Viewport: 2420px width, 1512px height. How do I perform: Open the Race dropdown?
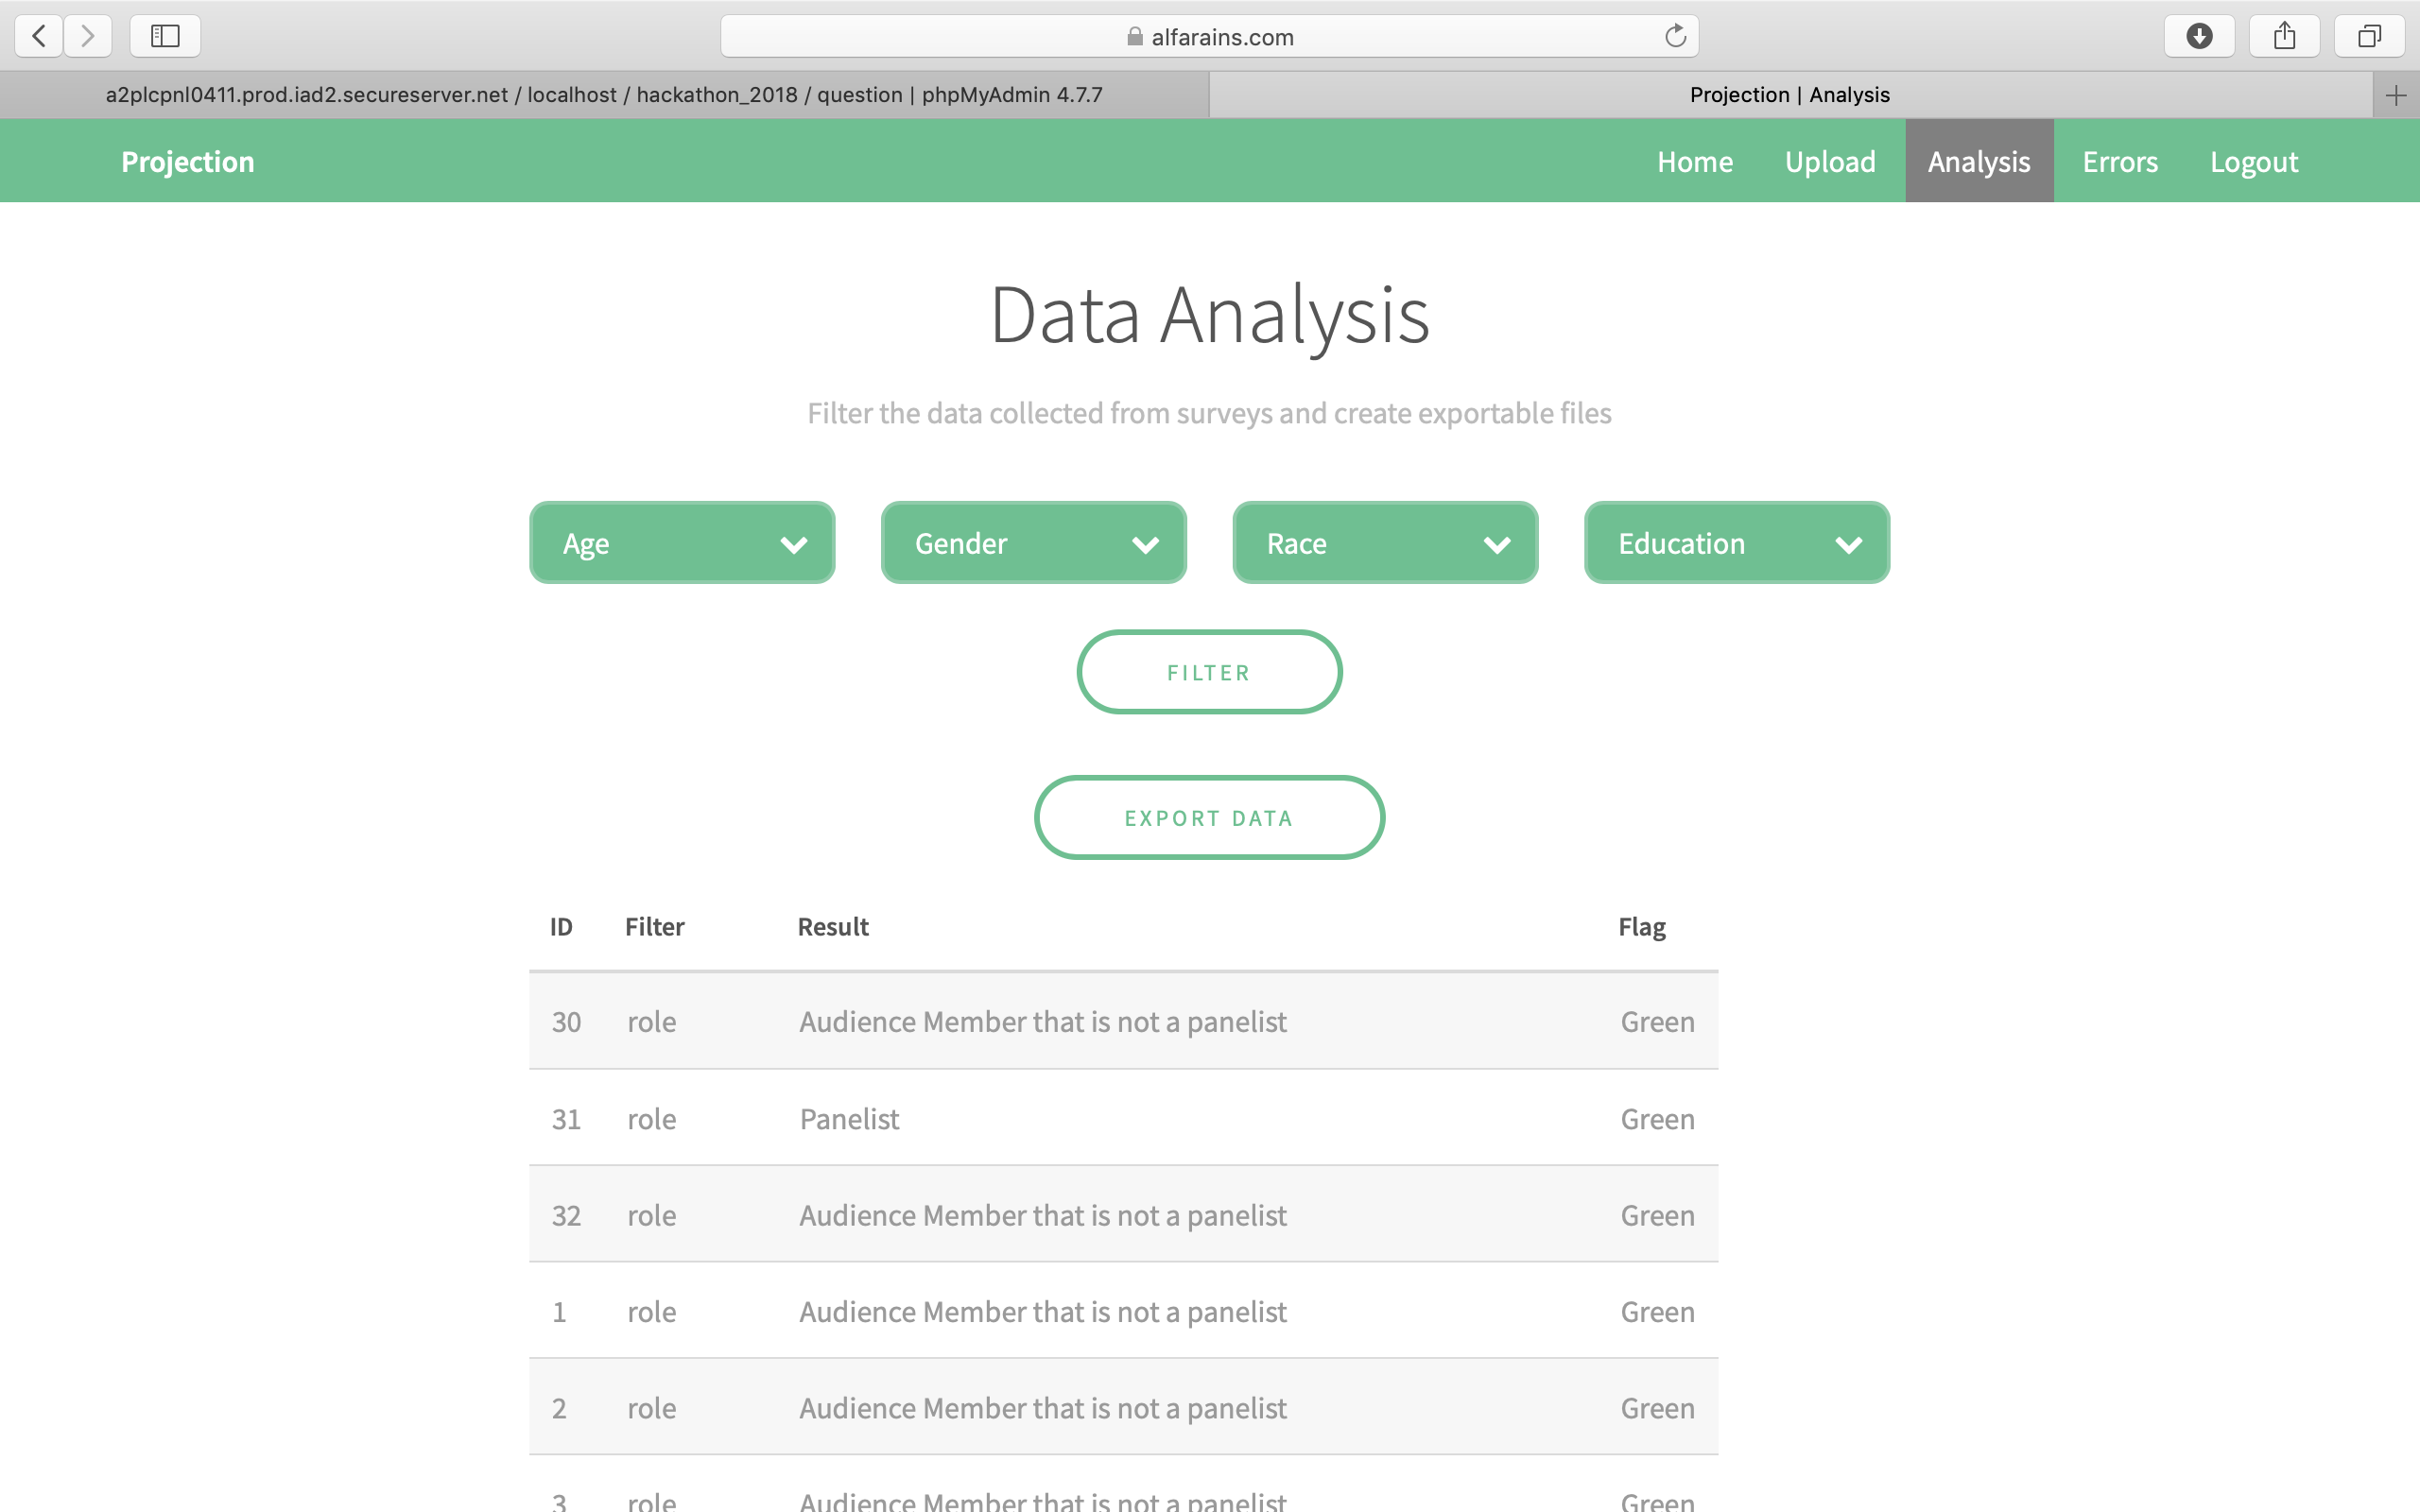1385,543
